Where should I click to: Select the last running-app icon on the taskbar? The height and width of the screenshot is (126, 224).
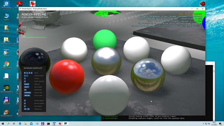(x=66, y=124)
